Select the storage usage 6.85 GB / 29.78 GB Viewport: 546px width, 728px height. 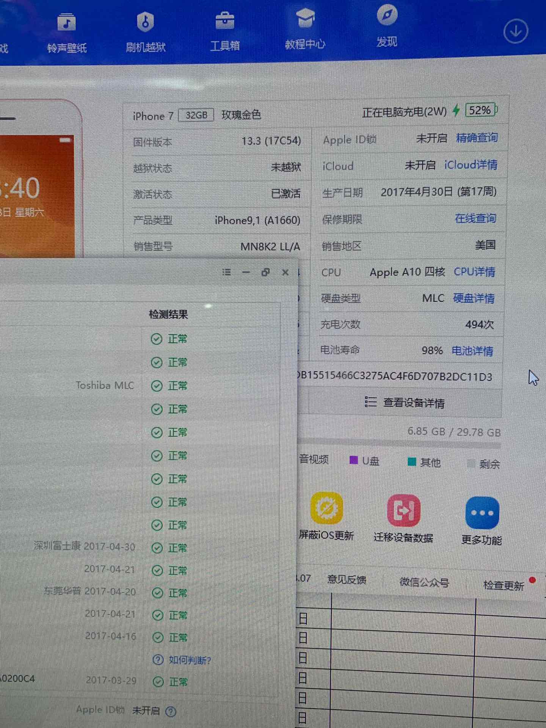[454, 432]
